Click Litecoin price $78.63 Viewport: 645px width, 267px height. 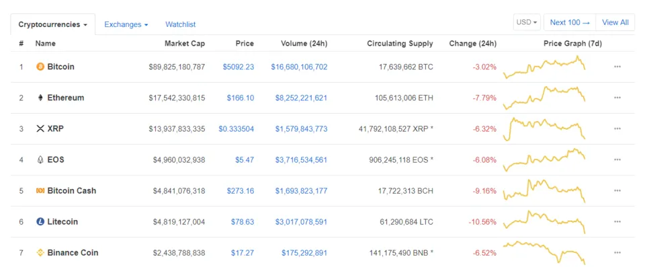(243, 222)
